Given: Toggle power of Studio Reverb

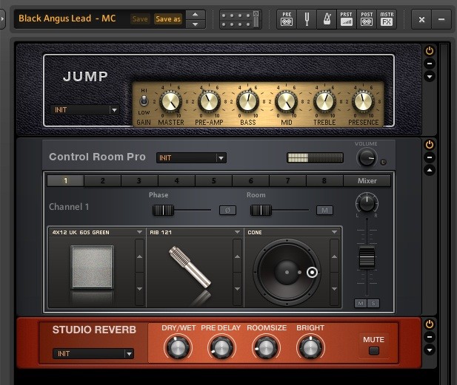Looking at the screenshot, I should (x=430, y=324).
